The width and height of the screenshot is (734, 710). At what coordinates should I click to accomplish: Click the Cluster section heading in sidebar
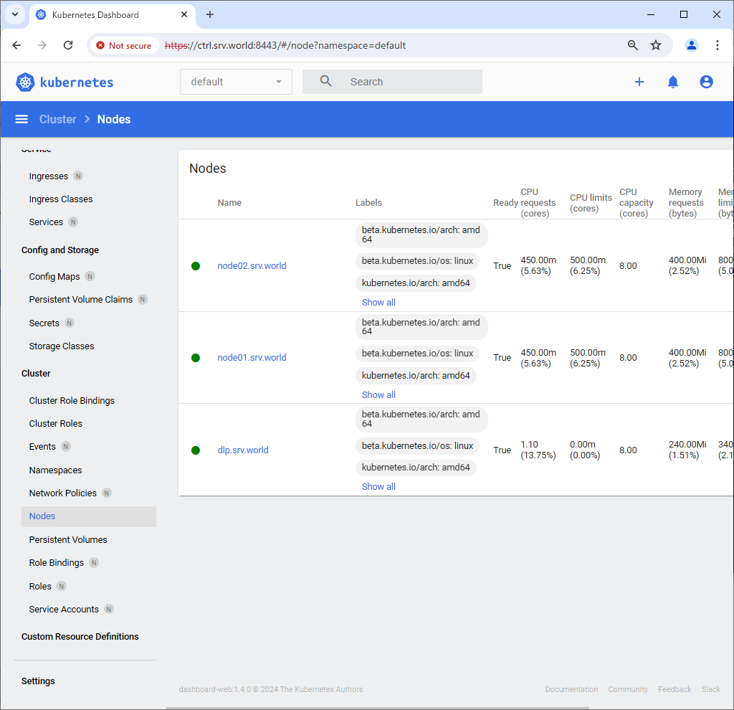[x=36, y=373]
